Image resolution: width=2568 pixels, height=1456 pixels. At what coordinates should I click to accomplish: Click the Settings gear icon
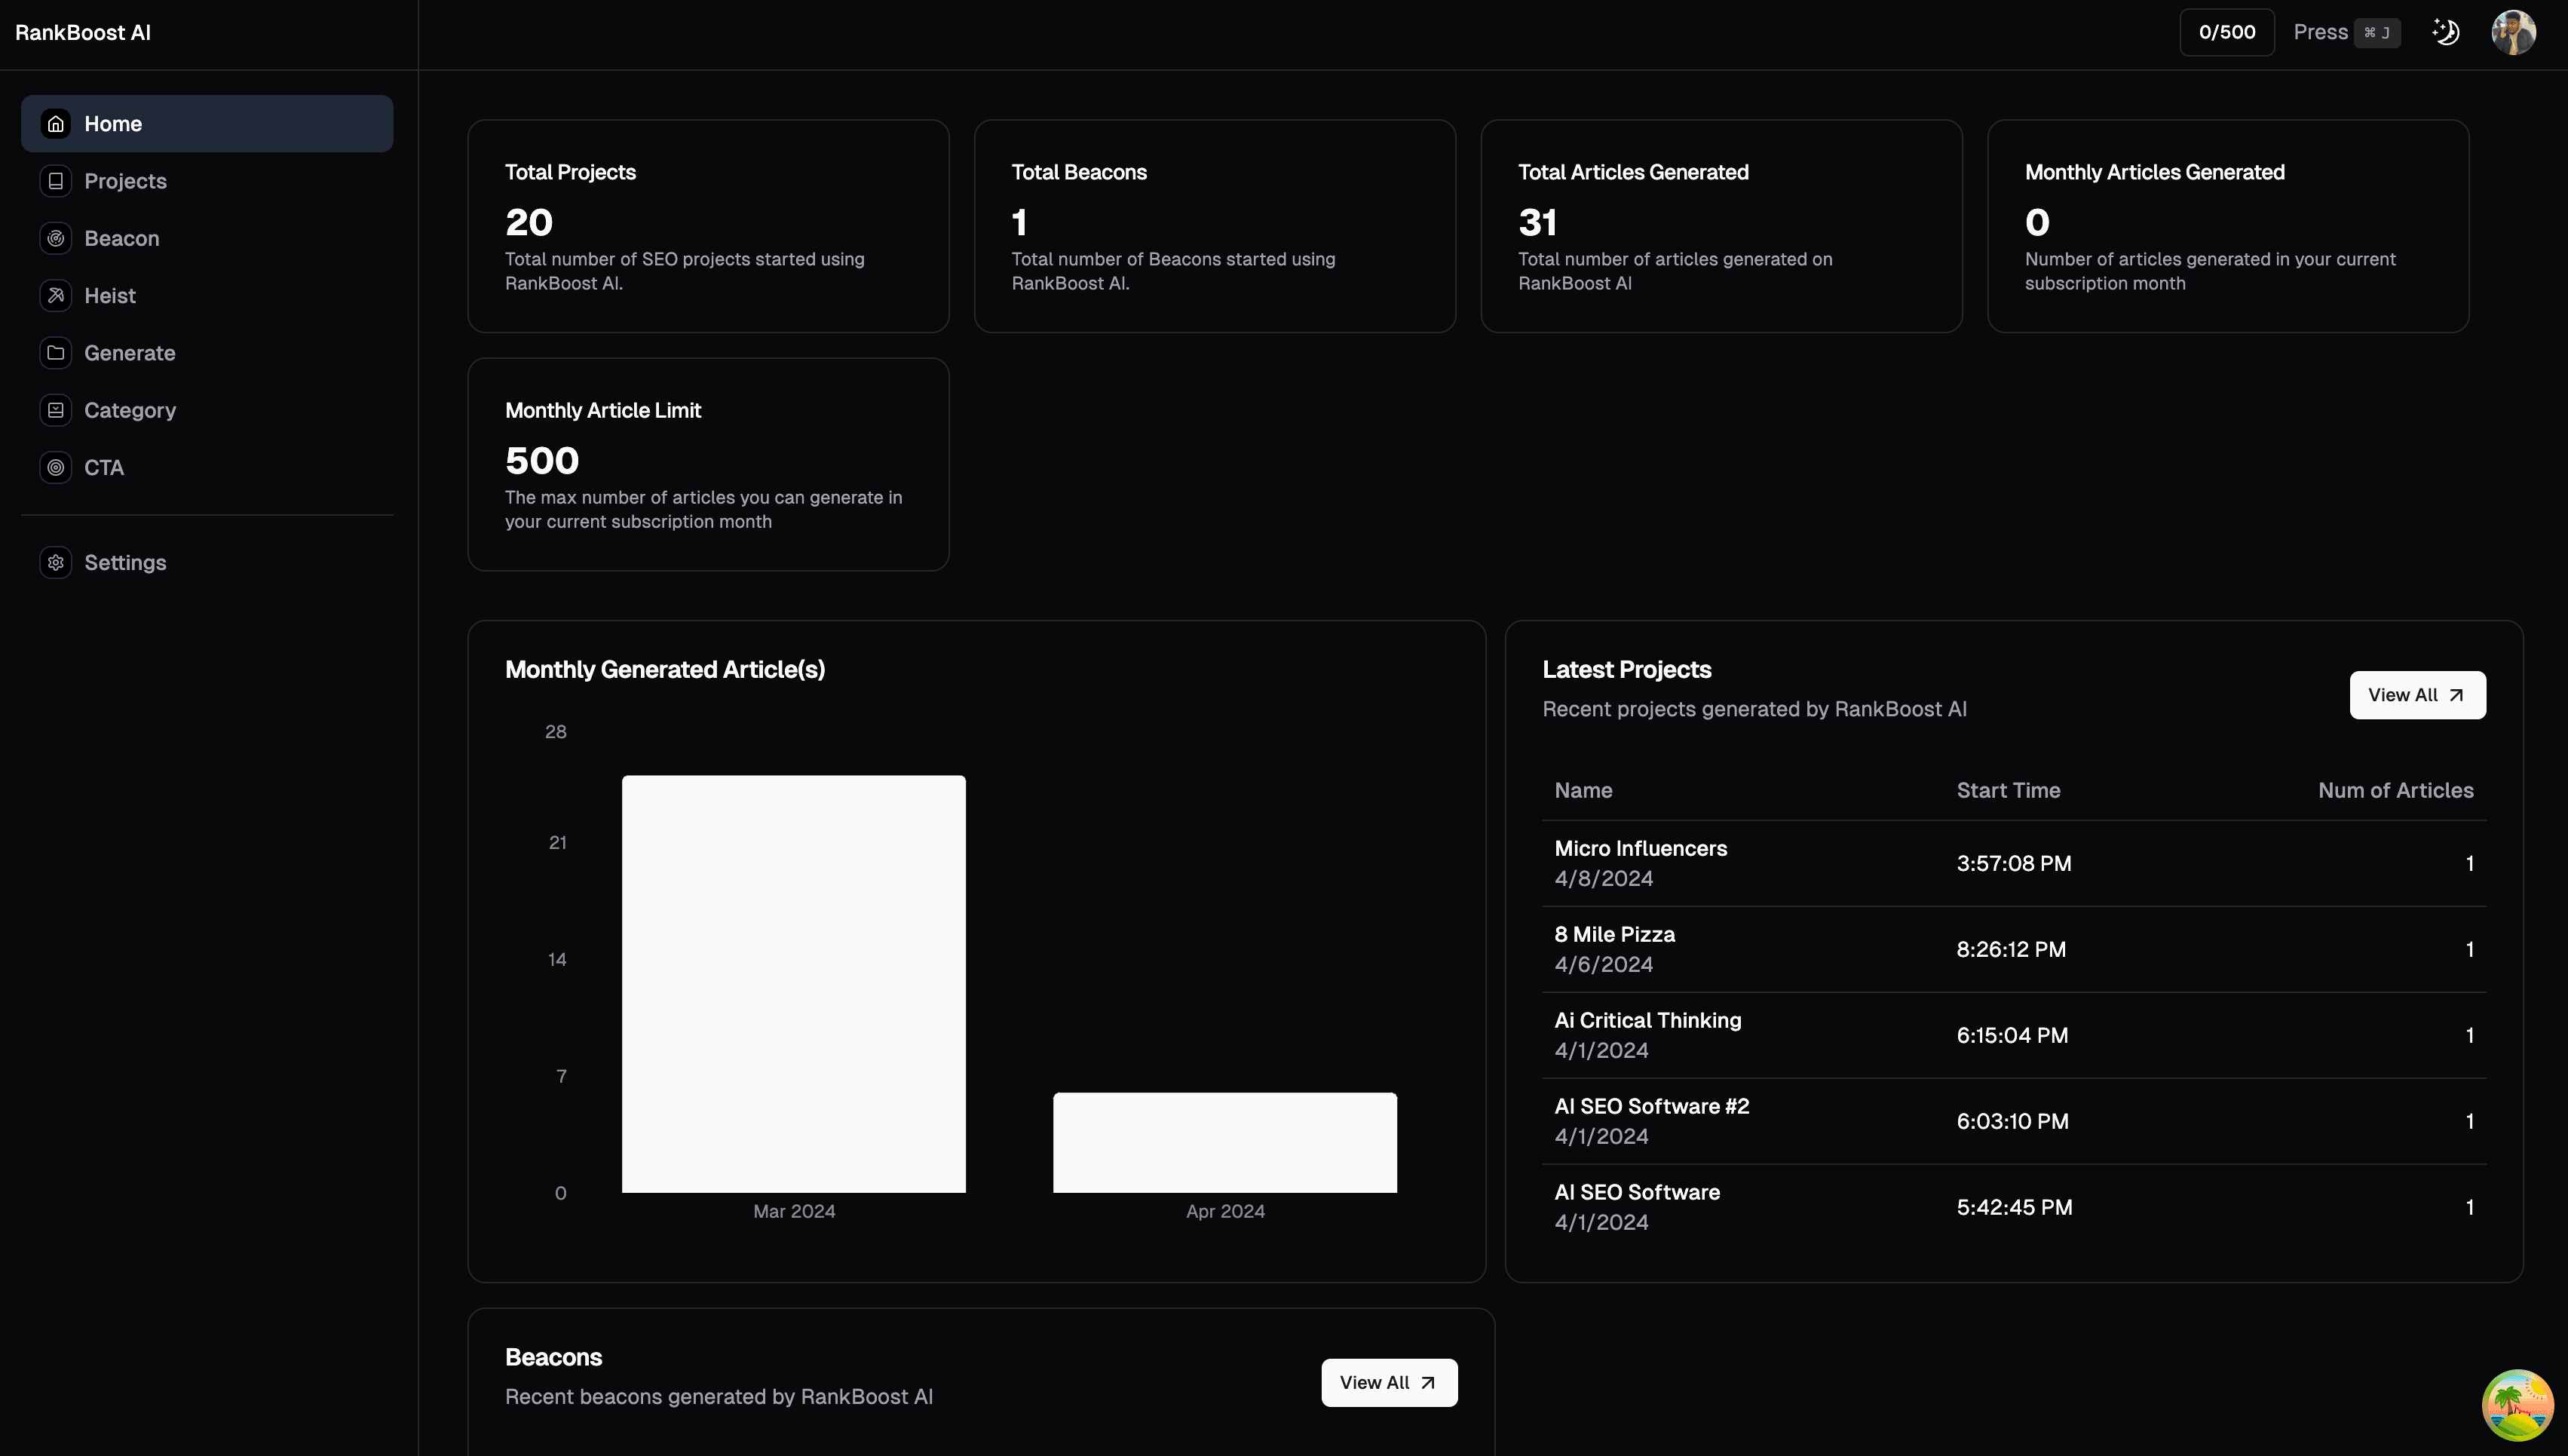(x=55, y=562)
